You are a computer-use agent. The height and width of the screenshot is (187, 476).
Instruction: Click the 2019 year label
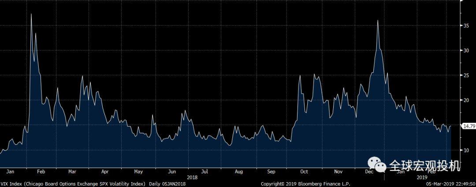click(x=422, y=177)
